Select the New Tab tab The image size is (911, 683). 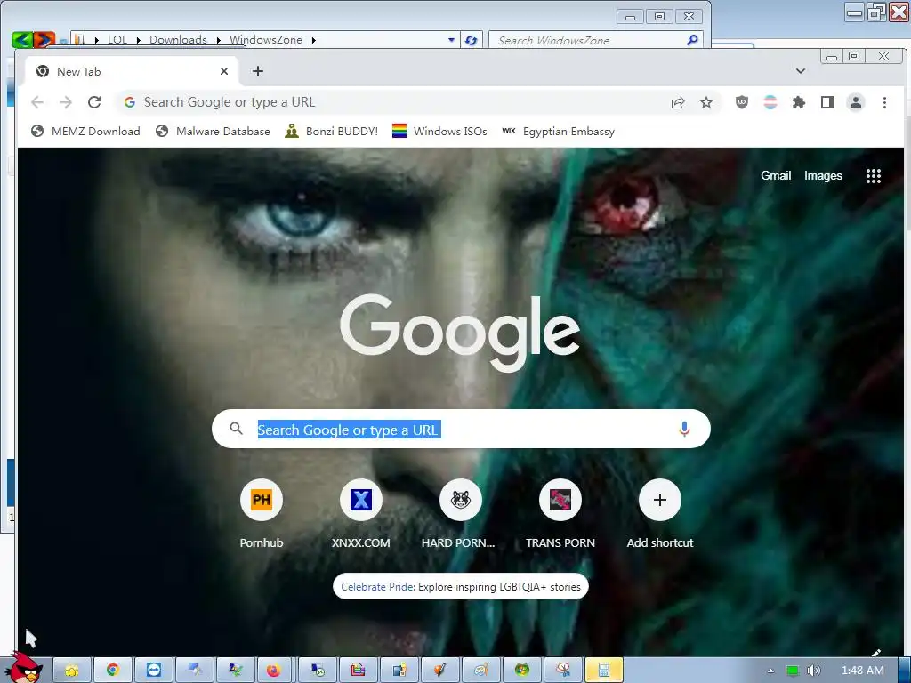pyautogui.click(x=132, y=71)
